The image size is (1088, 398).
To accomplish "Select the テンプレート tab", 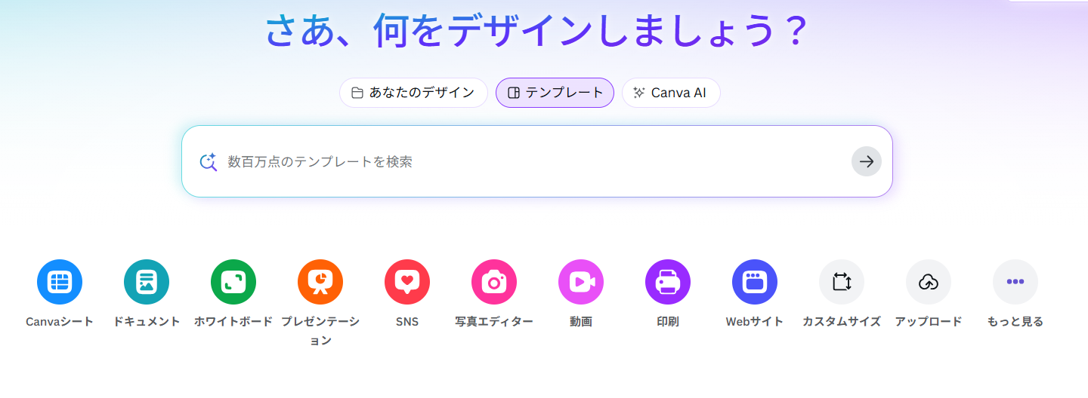I will (x=555, y=93).
